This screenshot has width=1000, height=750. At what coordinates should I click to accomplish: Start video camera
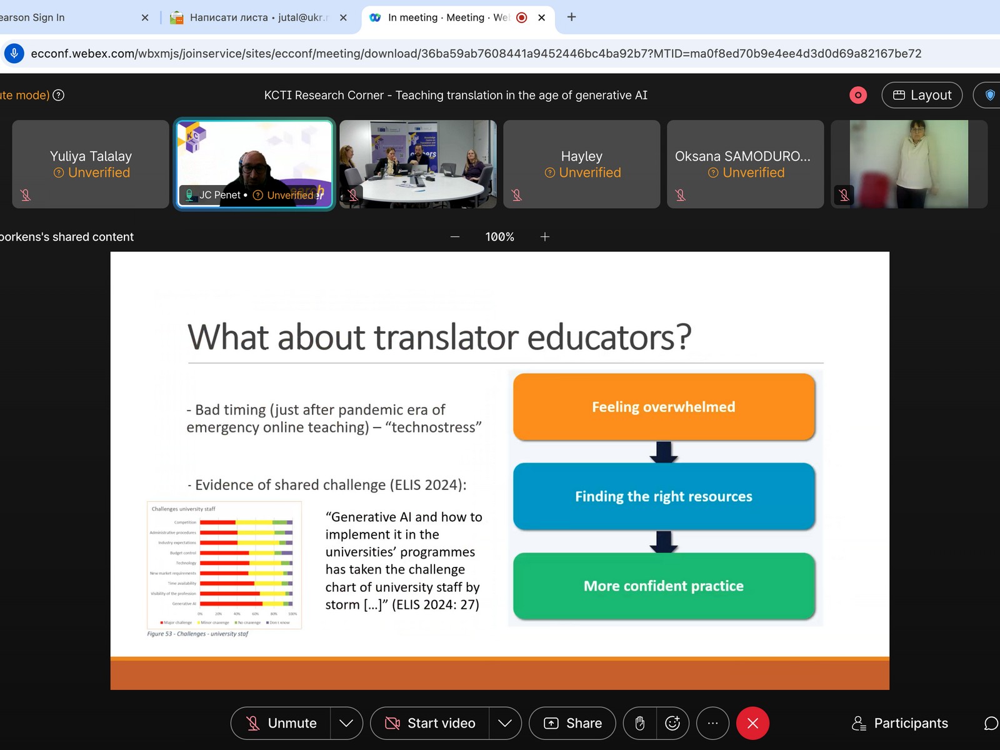pyautogui.click(x=430, y=723)
